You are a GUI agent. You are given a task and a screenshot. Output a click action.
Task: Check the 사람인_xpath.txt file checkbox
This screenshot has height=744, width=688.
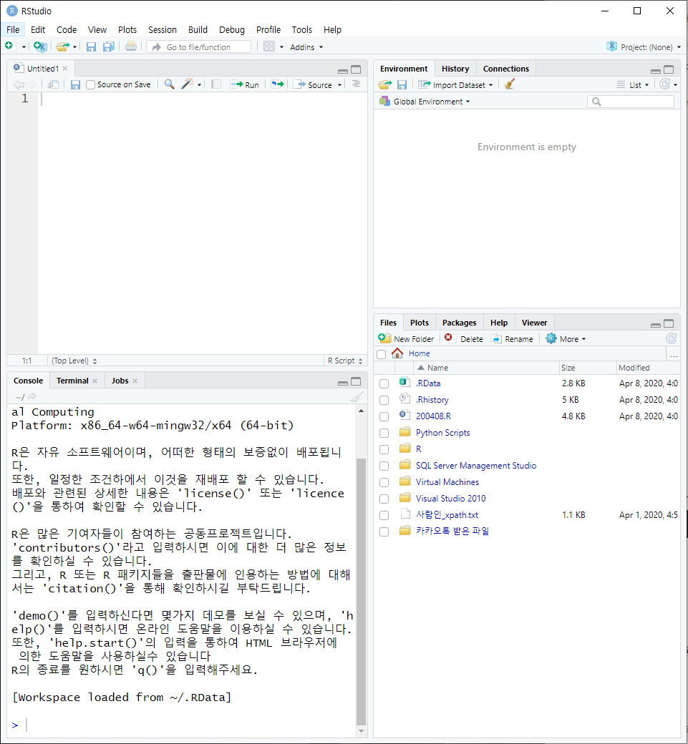(384, 515)
